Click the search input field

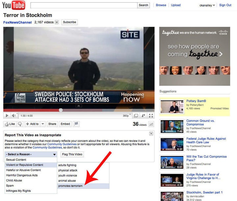click(84, 5)
